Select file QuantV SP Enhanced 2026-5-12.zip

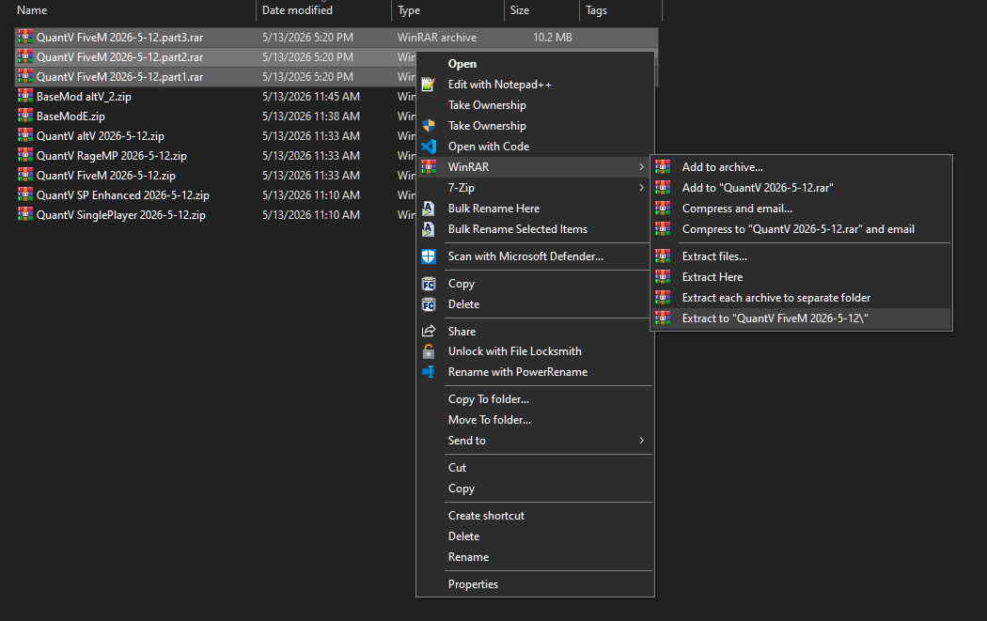point(123,195)
